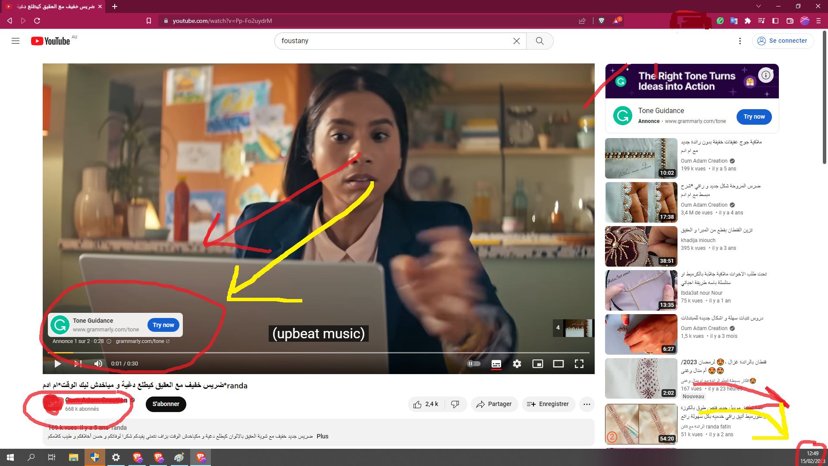828x466 pixels.
Task: Open the player settings gear
Action: tap(517, 364)
